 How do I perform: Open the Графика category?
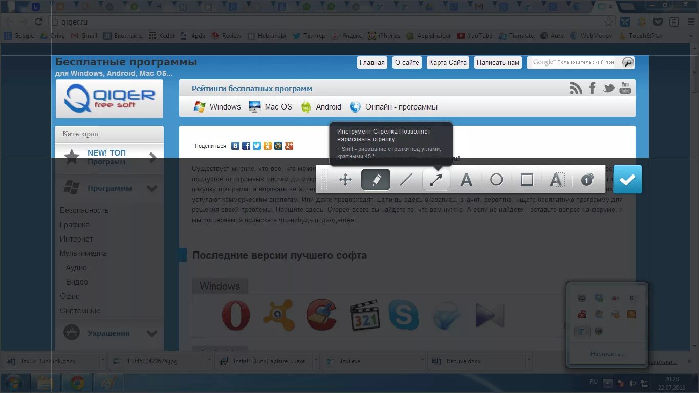point(75,225)
